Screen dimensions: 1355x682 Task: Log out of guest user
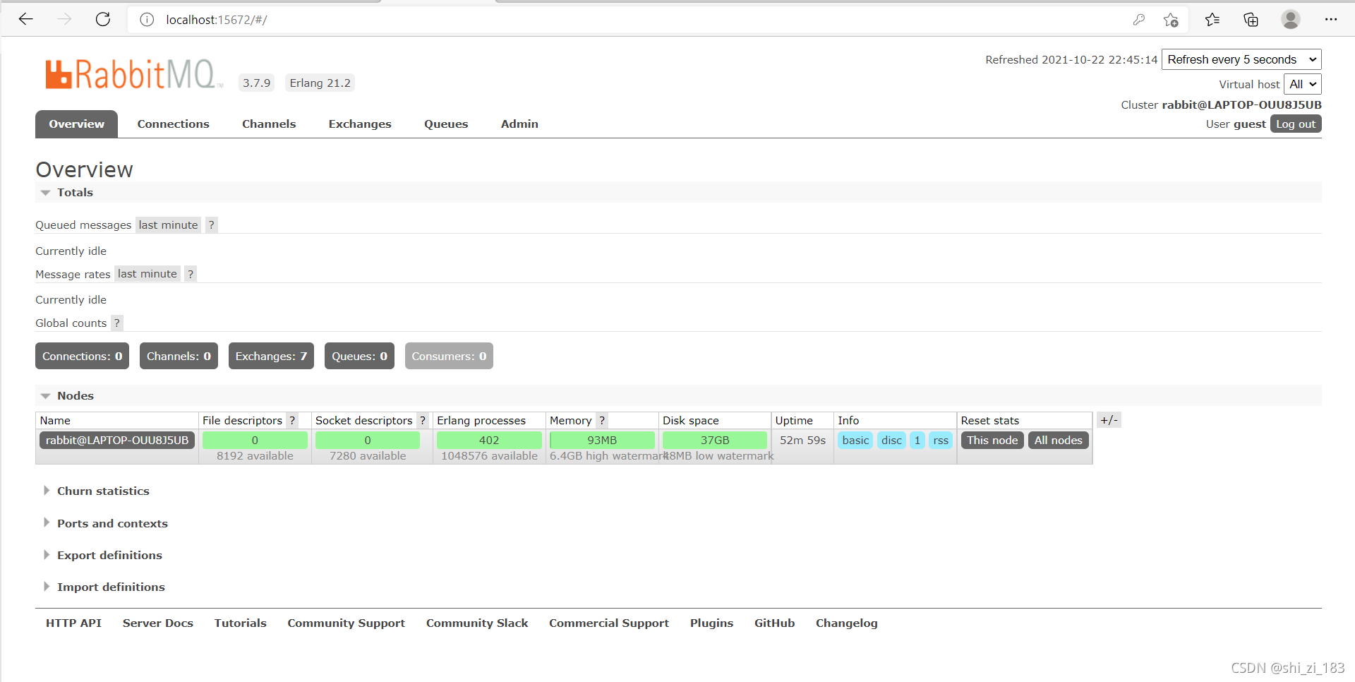click(1296, 124)
